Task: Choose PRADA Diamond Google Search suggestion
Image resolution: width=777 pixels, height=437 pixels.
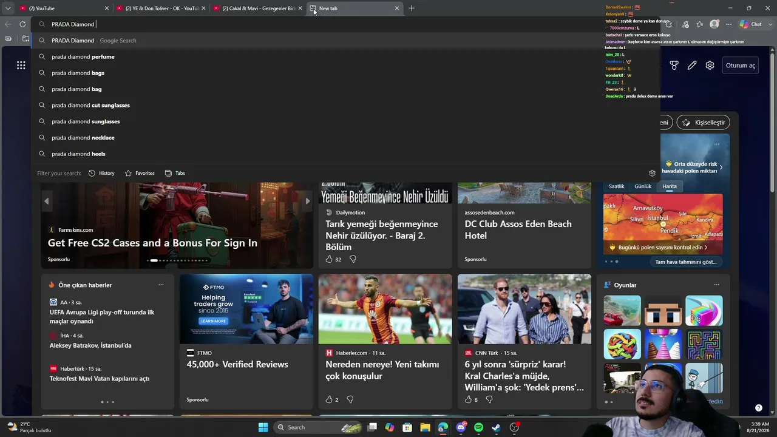Action: point(345,41)
